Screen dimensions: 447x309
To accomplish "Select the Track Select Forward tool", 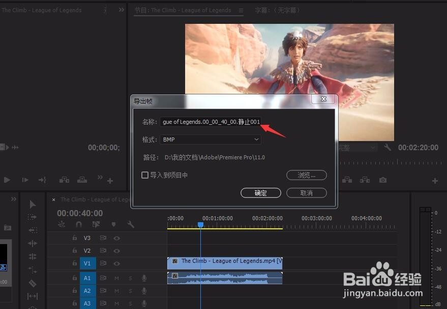I will [32, 217].
